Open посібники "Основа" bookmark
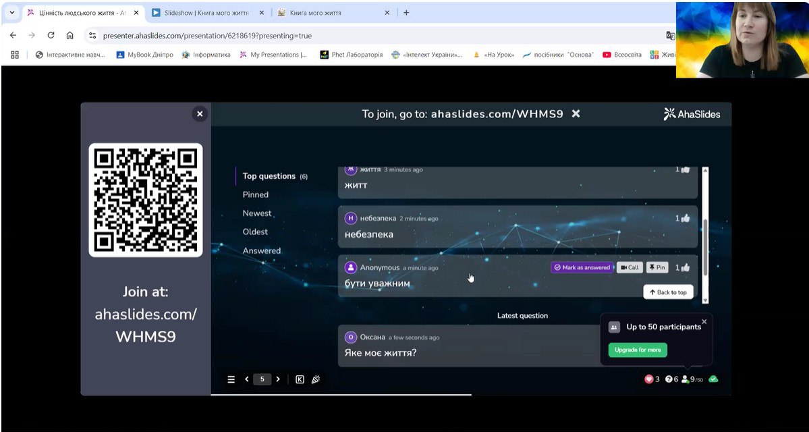The height and width of the screenshot is (432, 809). [x=558, y=54]
